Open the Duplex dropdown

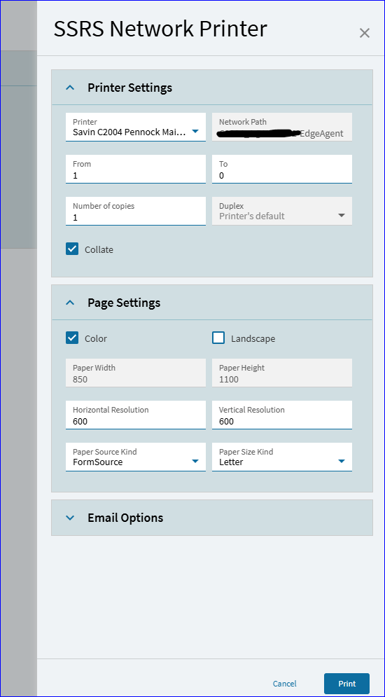pyautogui.click(x=341, y=216)
